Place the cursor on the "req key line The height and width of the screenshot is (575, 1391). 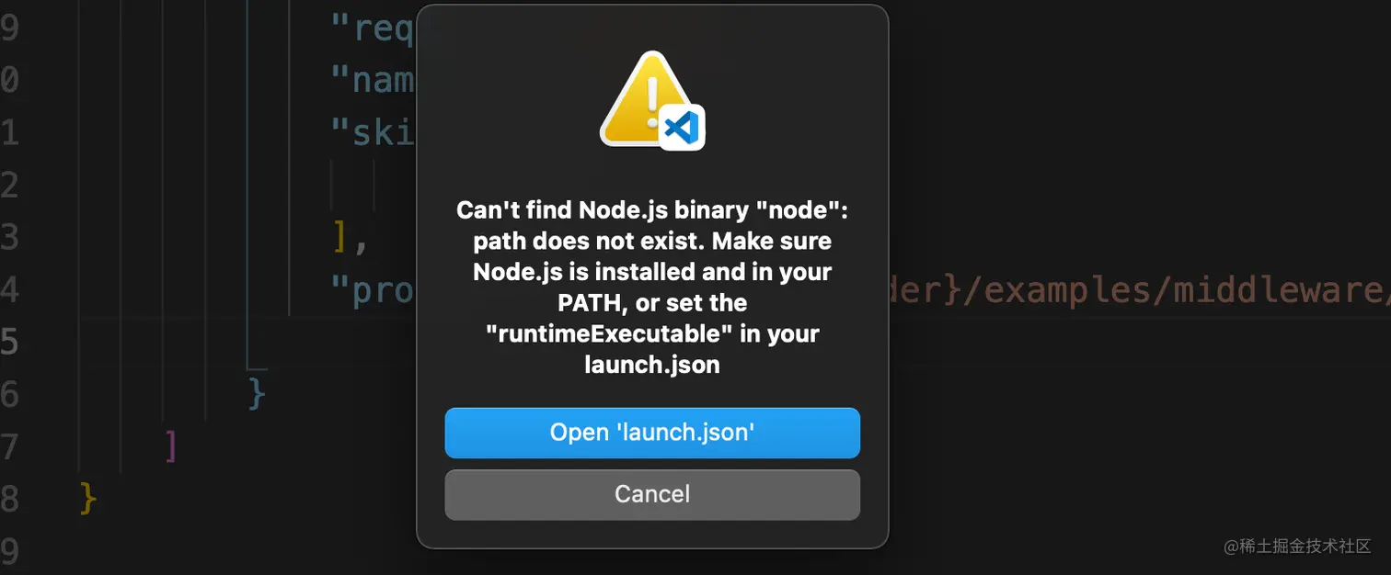point(374,29)
